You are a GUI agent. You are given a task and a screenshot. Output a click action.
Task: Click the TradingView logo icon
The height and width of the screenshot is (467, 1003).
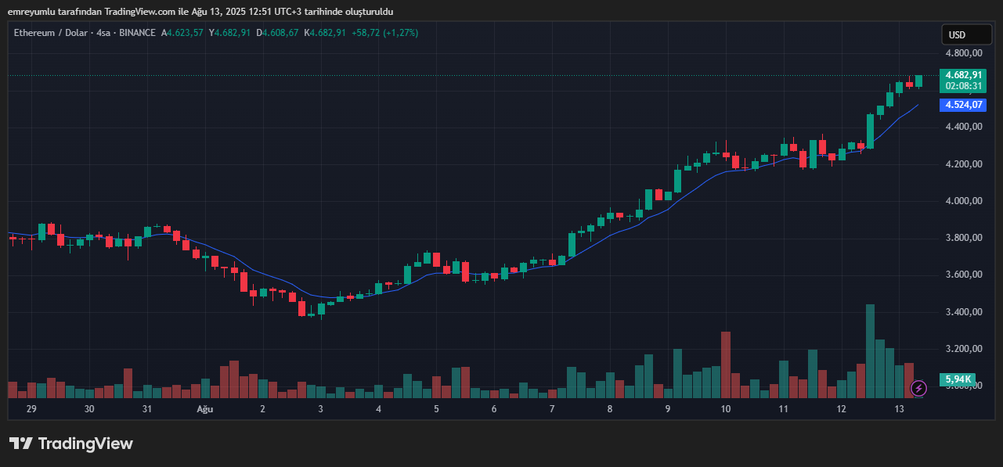20,444
